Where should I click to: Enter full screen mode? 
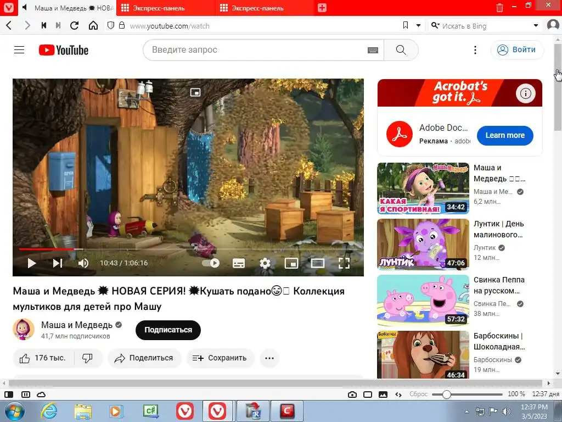(x=344, y=263)
